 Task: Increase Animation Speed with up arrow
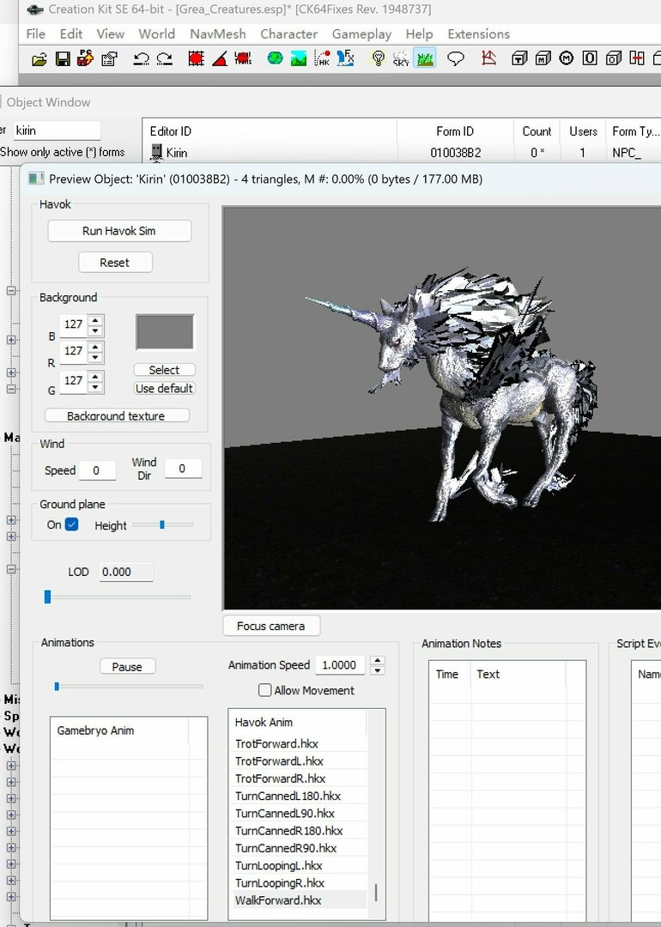[x=377, y=660]
